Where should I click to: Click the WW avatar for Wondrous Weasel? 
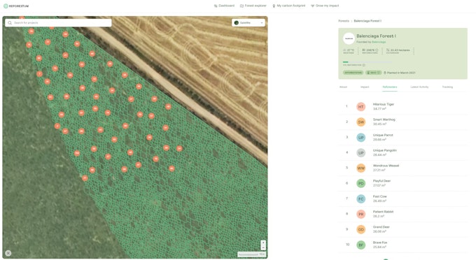[360, 168]
